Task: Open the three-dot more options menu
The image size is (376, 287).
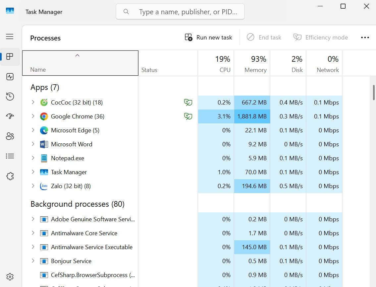Action: [365, 37]
